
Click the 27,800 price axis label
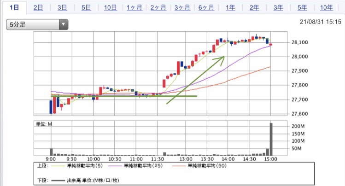pyautogui.click(x=300, y=85)
